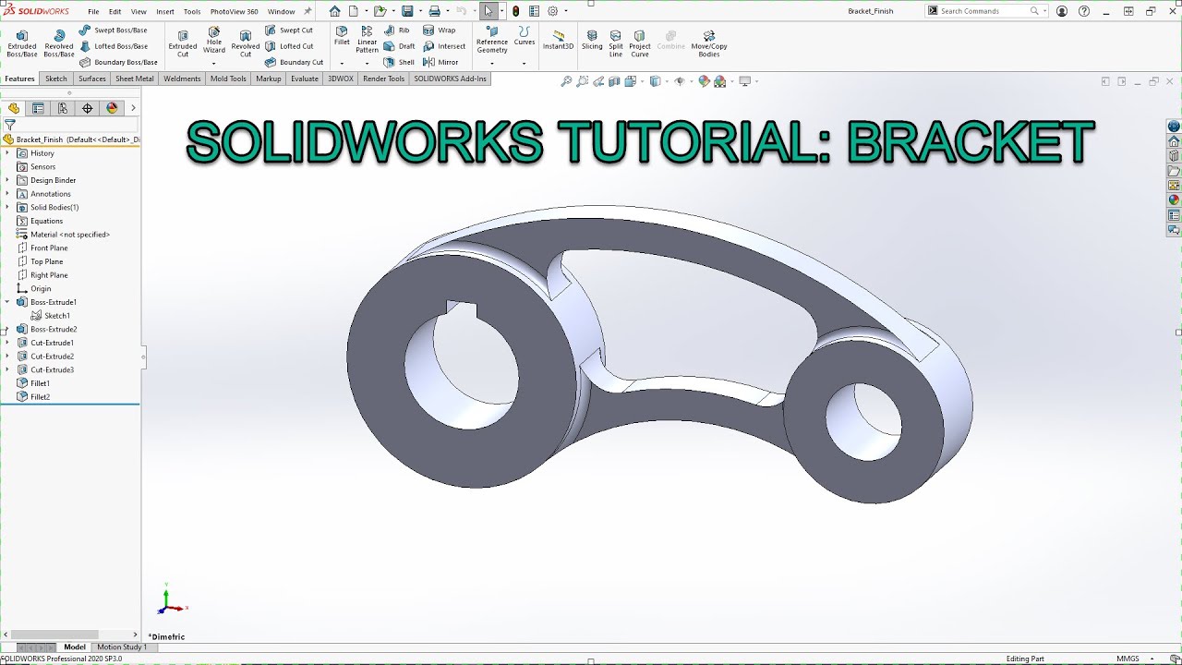This screenshot has width=1182, height=665.
Task: Activate the Rib tool
Action: [397, 30]
